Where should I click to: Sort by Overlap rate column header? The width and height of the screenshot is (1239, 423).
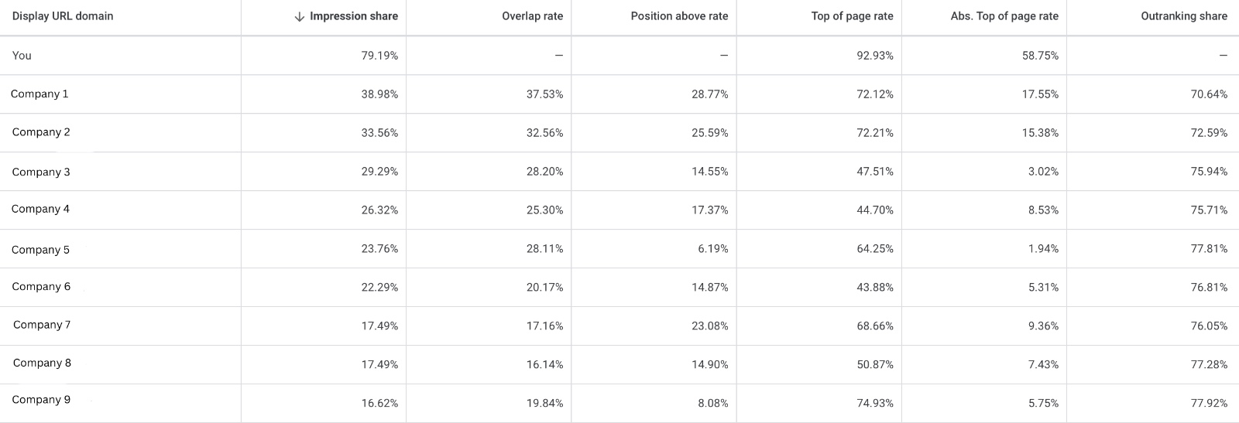point(532,16)
